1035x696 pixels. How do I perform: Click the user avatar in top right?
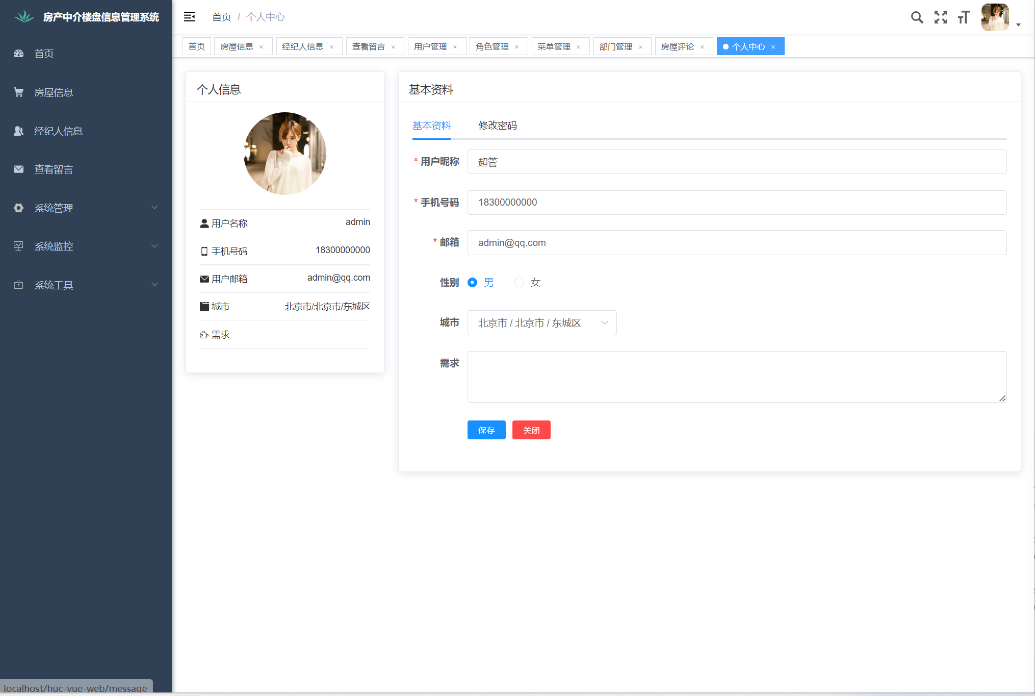(x=995, y=17)
